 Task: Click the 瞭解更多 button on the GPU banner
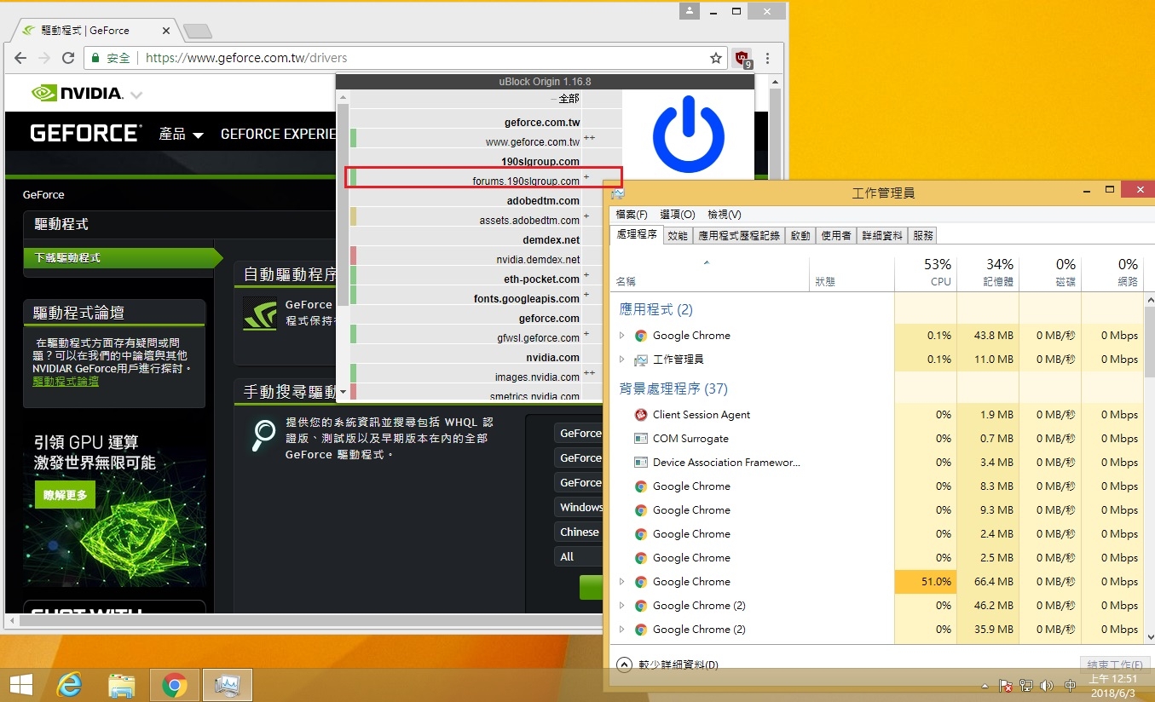point(66,495)
